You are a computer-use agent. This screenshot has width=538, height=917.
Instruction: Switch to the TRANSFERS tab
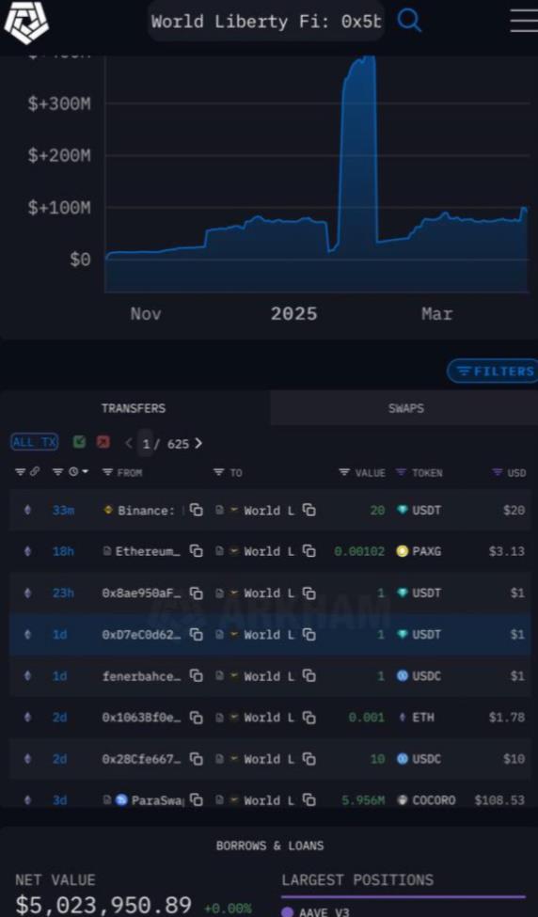tap(134, 408)
